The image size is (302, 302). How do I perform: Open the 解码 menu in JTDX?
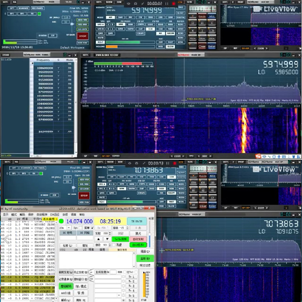tap(22, 214)
